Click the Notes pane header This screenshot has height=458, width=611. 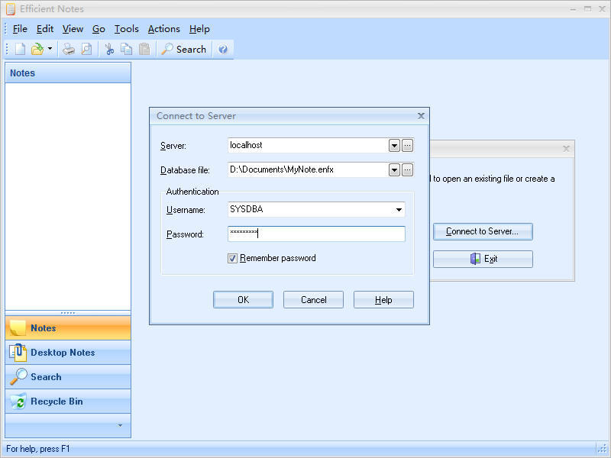[68, 73]
